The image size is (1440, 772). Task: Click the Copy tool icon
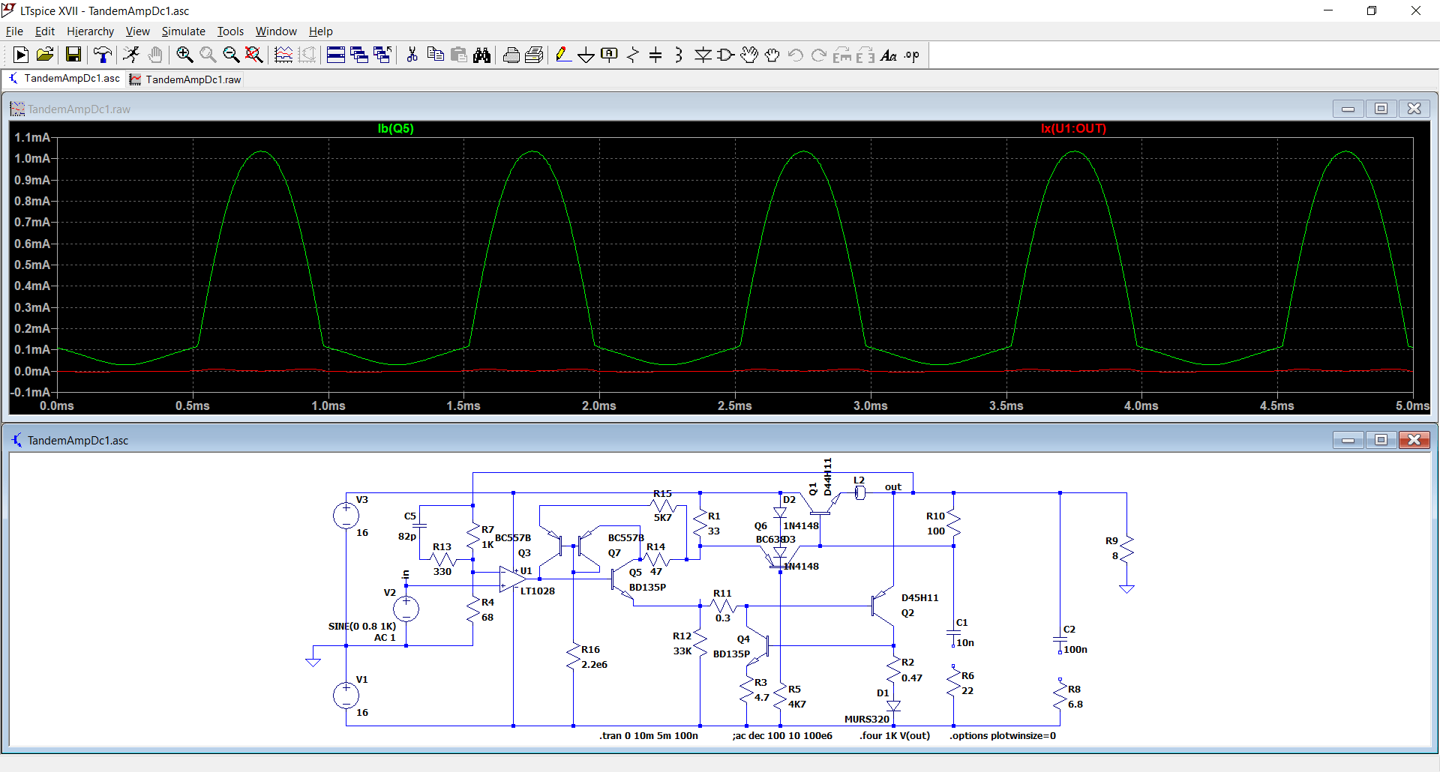tap(435, 55)
